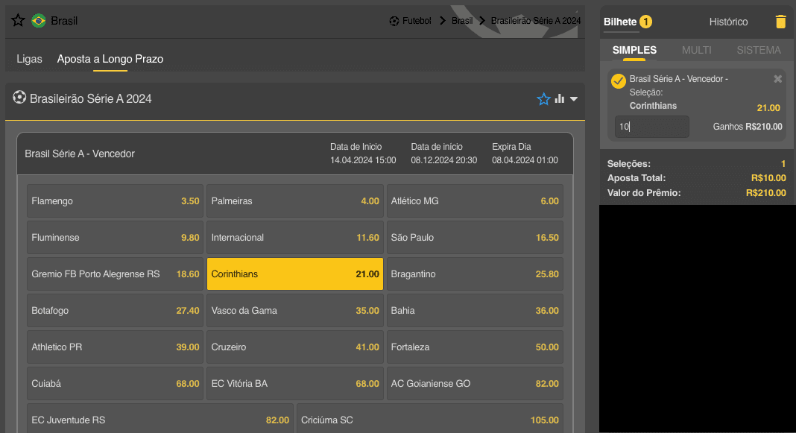Image resolution: width=796 pixels, height=433 pixels.
Task: Select the SISTEMA bet type tab
Action: tap(759, 50)
